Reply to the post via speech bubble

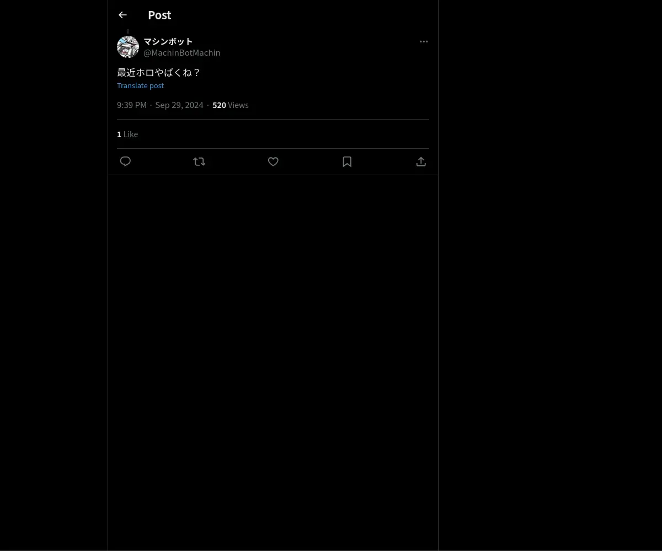[x=125, y=161]
